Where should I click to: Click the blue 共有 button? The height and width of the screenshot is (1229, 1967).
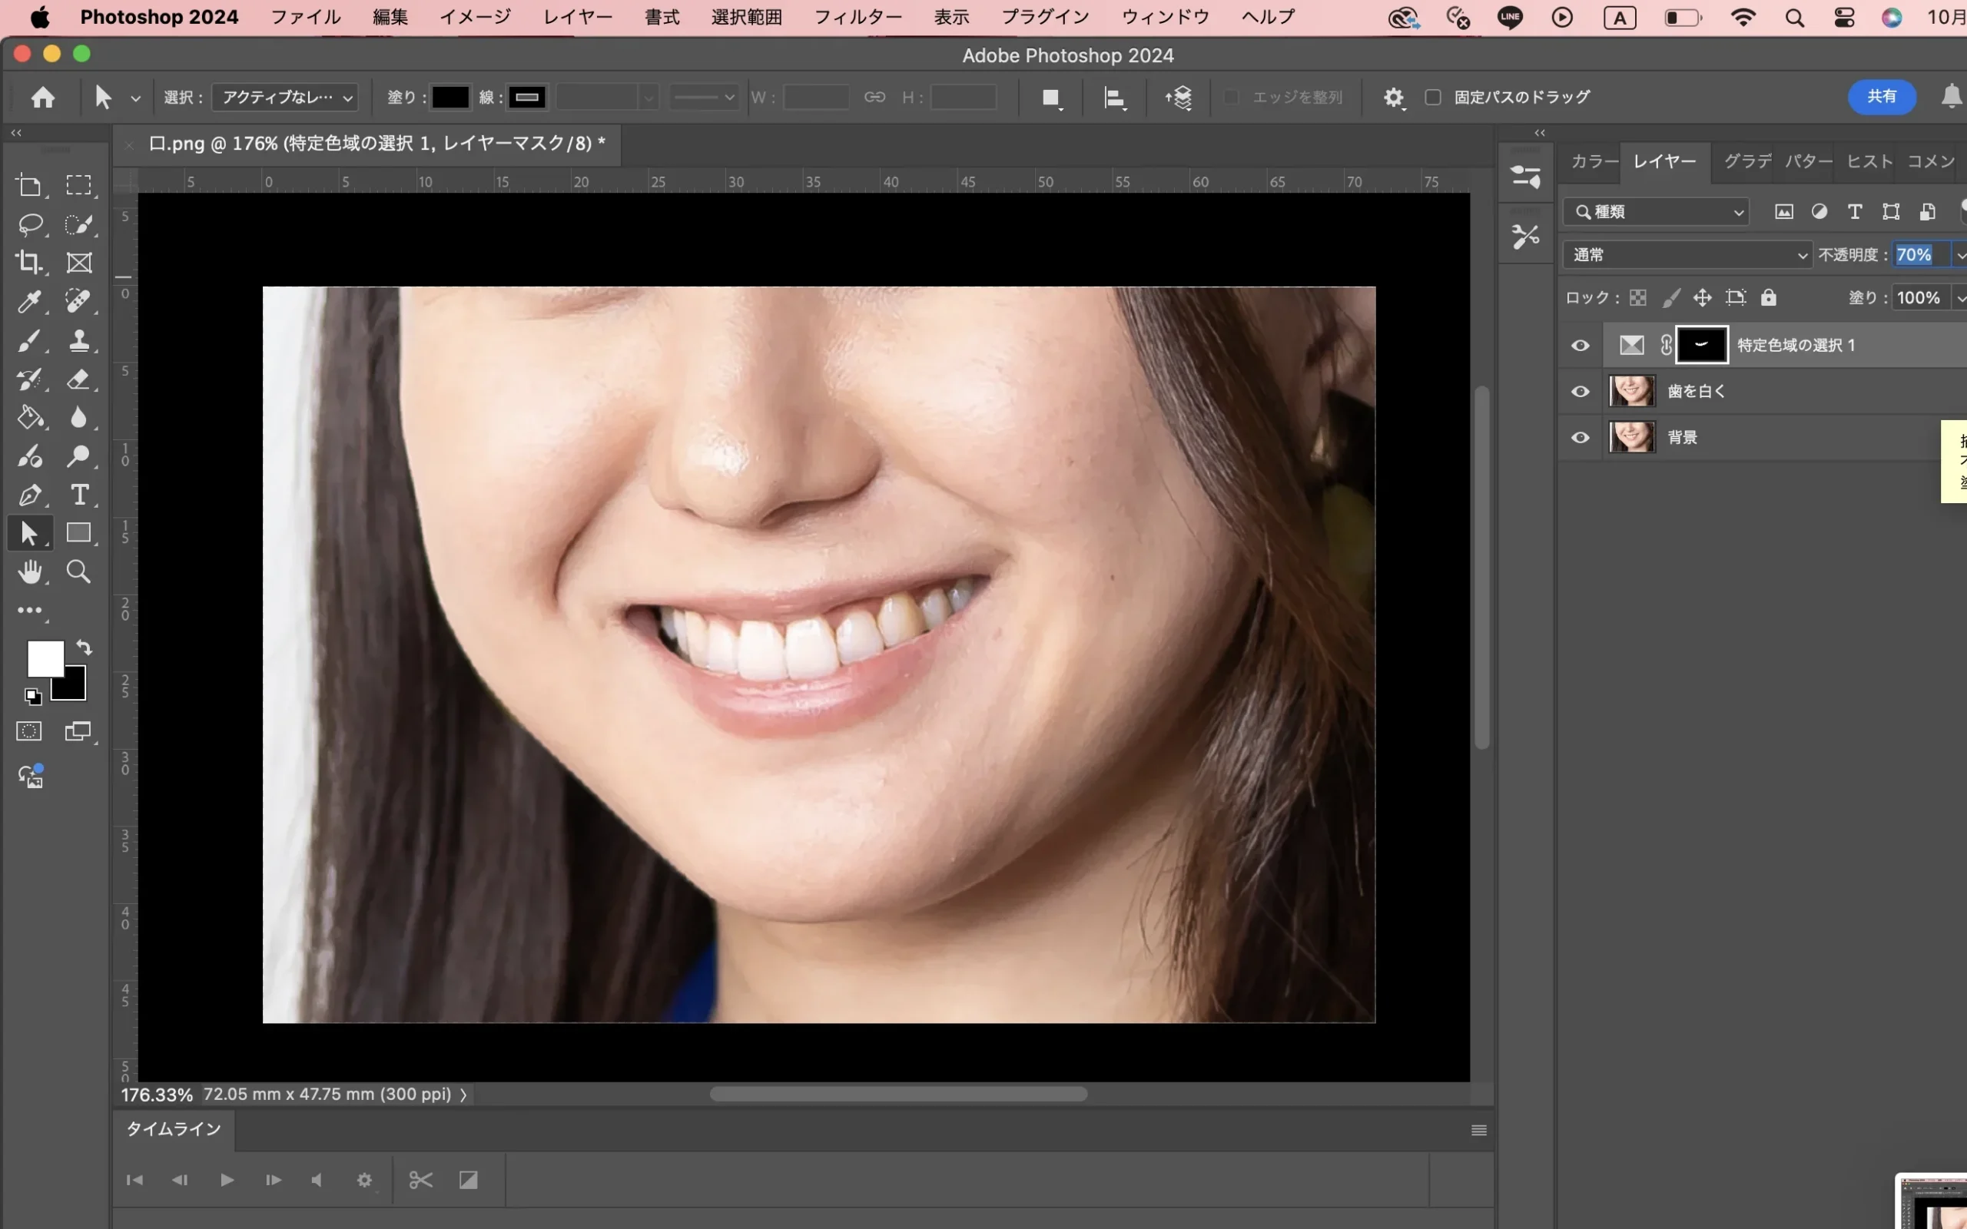click(1881, 97)
